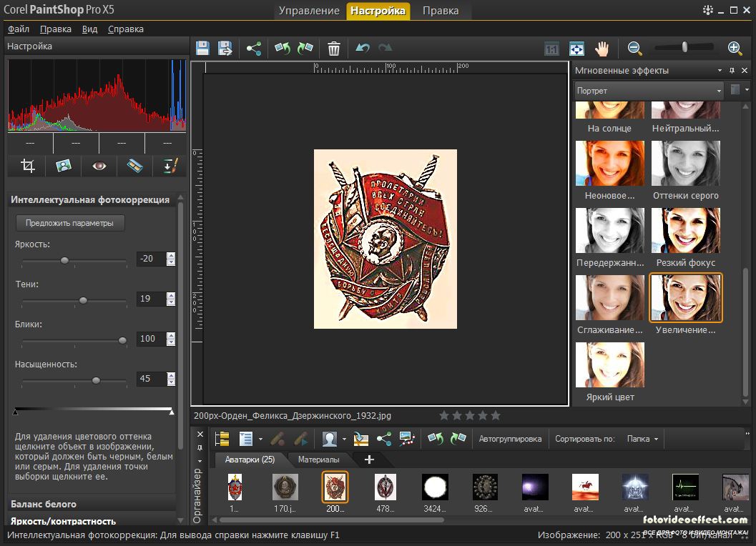Increase Тени value with spinner
The width and height of the screenshot is (756, 546).
pos(171,295)
